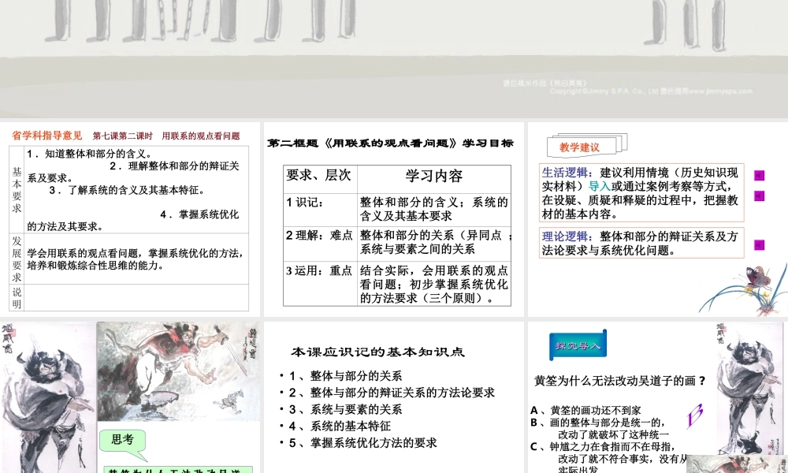Click the 1 识记 table cell

tap(320, 210)
